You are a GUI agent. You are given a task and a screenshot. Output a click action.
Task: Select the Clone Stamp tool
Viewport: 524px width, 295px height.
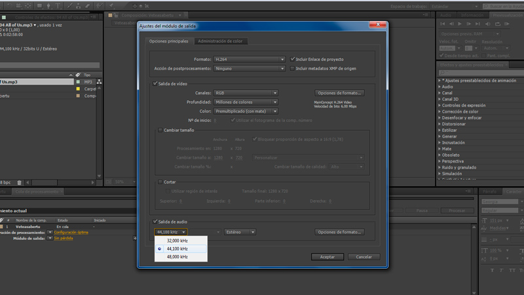[x=78, y=6]
